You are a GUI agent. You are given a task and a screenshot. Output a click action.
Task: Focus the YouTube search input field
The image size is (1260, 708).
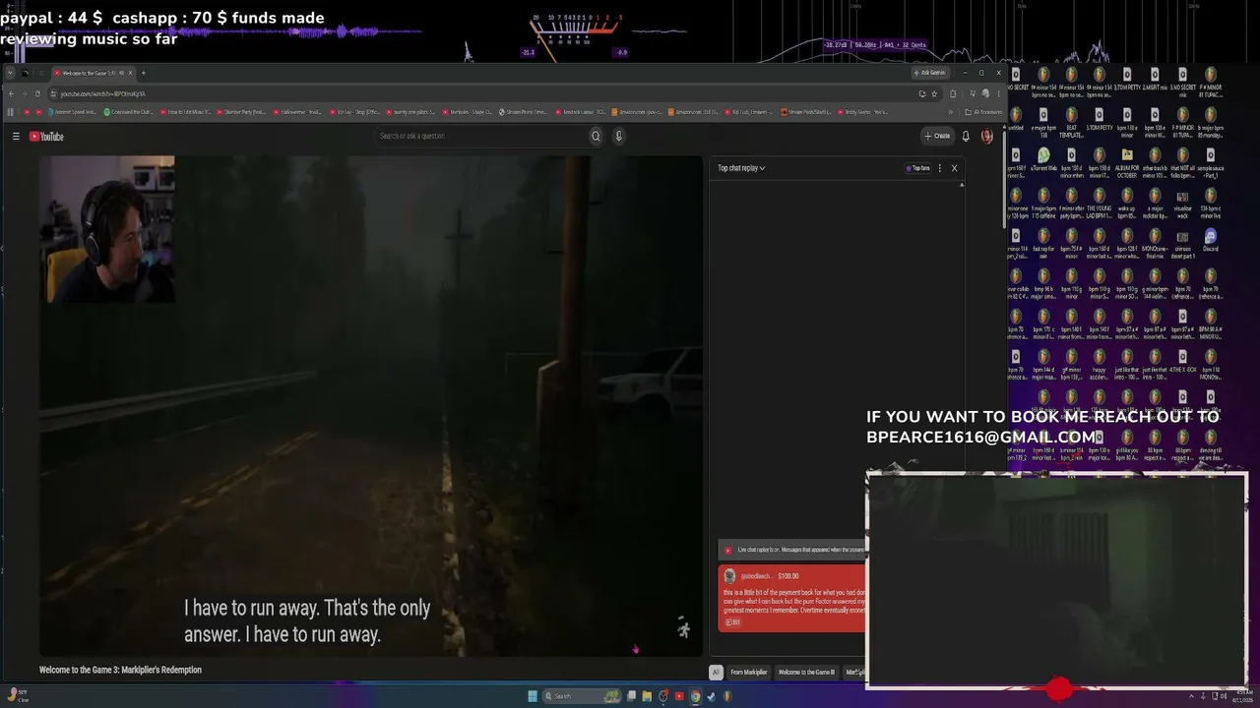(x=481, y=137)
